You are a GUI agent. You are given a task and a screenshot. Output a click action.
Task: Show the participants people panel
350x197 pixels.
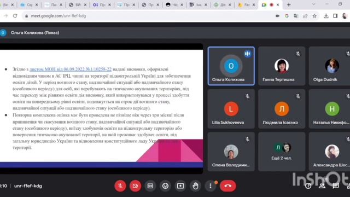coord(322,186)
